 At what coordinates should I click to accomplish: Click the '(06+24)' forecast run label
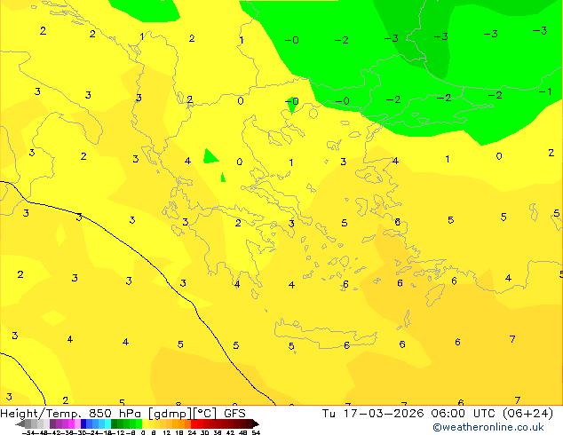coord(527,414)
